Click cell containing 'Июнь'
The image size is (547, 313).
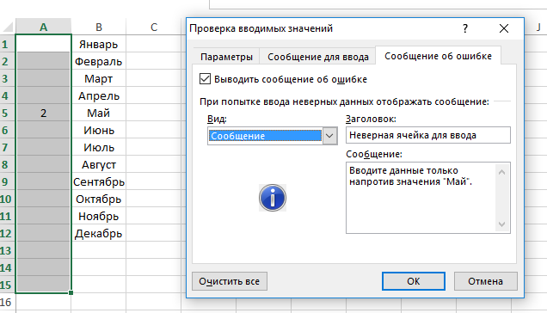[x=99, y=130]
